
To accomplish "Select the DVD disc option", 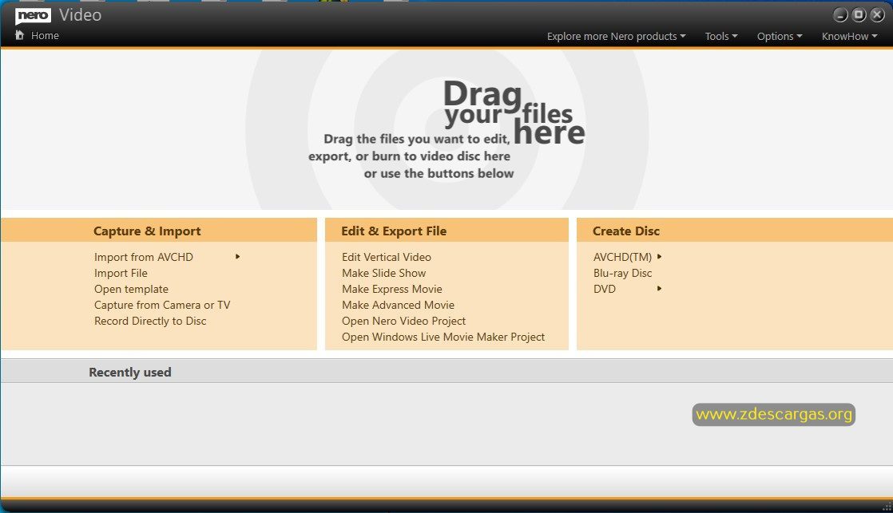I will [605, 289].
